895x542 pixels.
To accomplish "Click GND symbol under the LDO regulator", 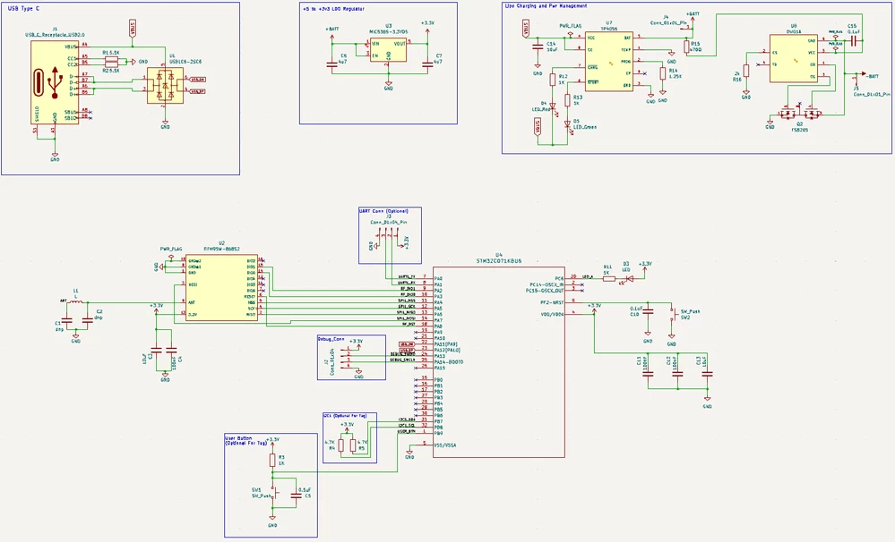I will 388,86.
